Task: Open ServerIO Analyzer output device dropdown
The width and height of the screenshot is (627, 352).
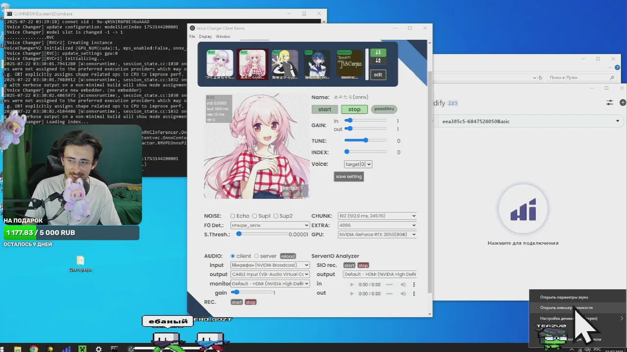Action: pos(380,274)
